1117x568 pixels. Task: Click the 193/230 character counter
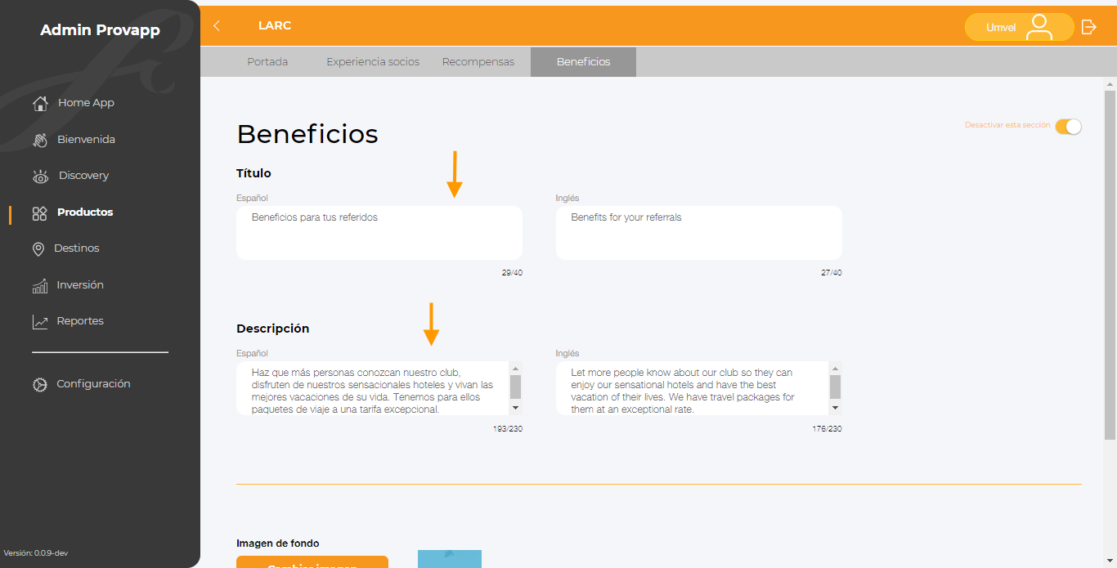[508, 428]
